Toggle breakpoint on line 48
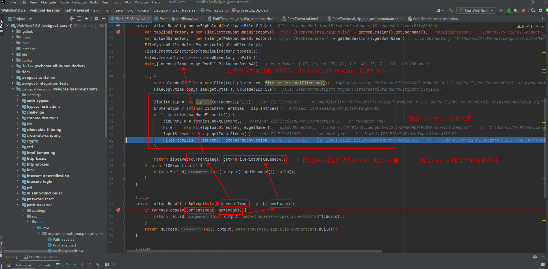 (118, 32)
